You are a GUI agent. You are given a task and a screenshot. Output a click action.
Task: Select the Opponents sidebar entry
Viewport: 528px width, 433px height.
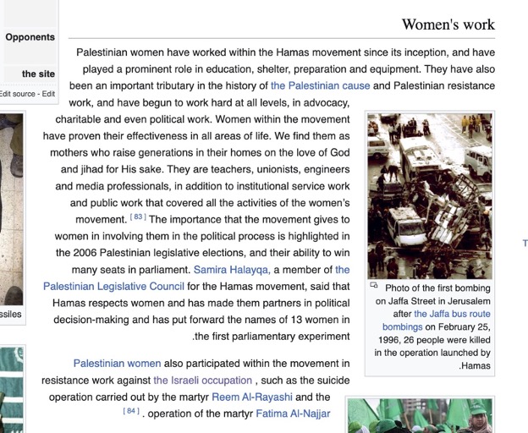pos(30,37)
